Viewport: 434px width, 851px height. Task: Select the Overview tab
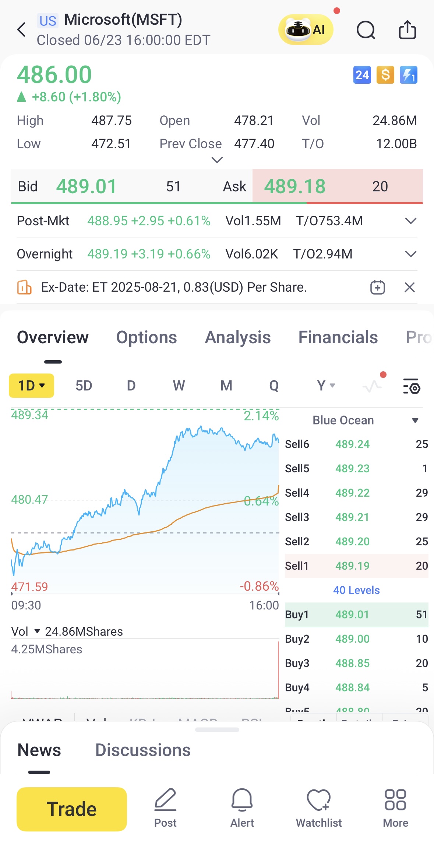(x=53, y=337)
